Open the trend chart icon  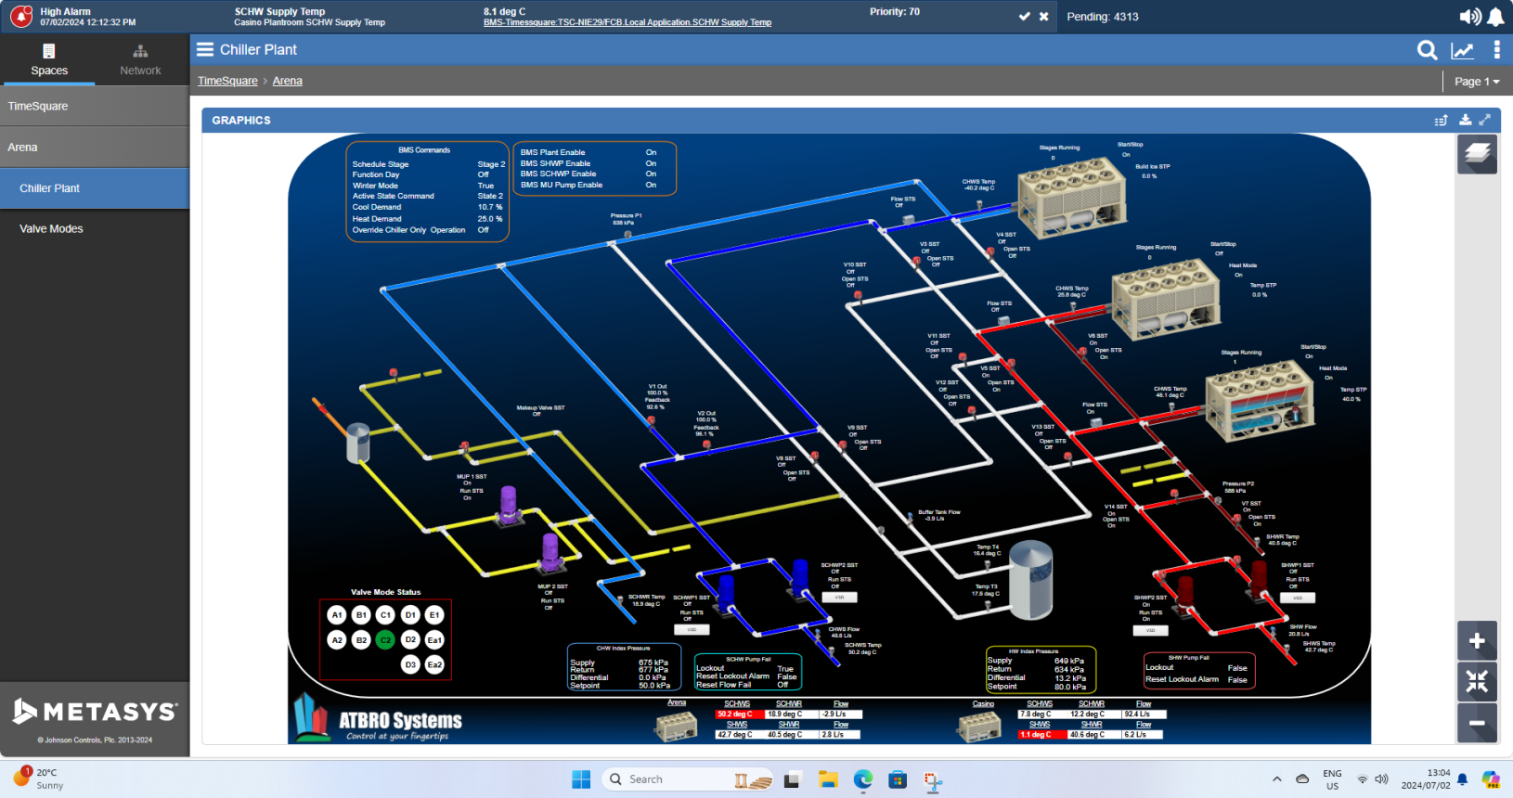(x=1463, y=50)
